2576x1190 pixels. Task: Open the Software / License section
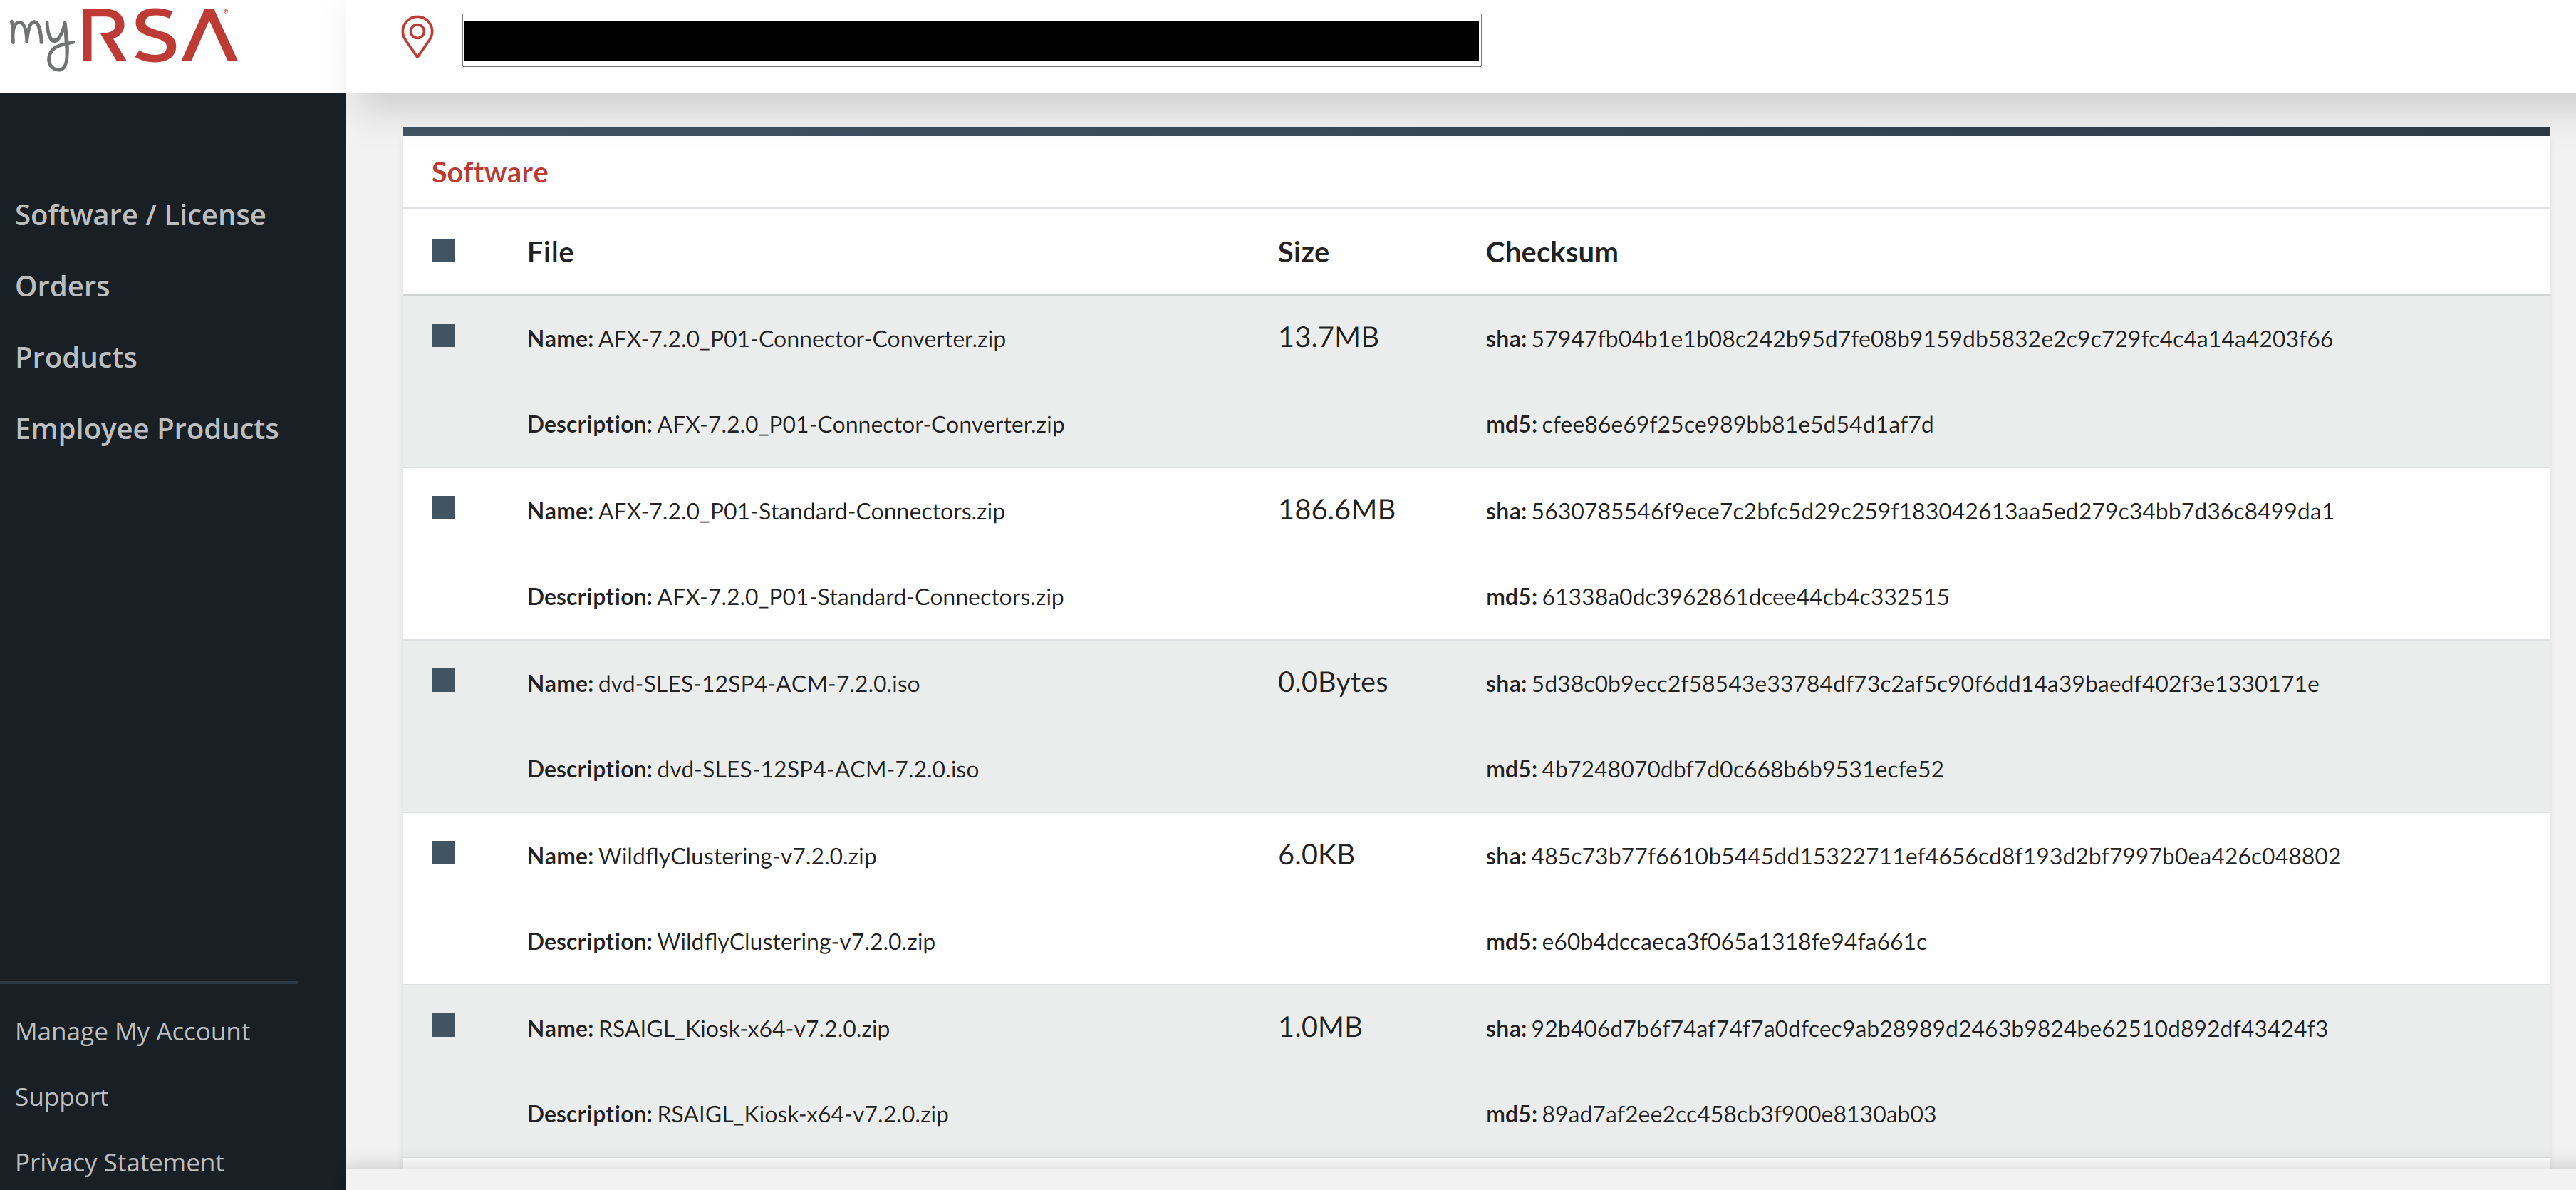(140, 214)
